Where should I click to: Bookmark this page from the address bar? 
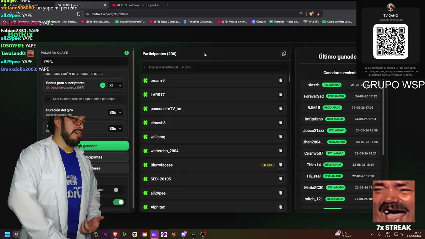(79, 14)
